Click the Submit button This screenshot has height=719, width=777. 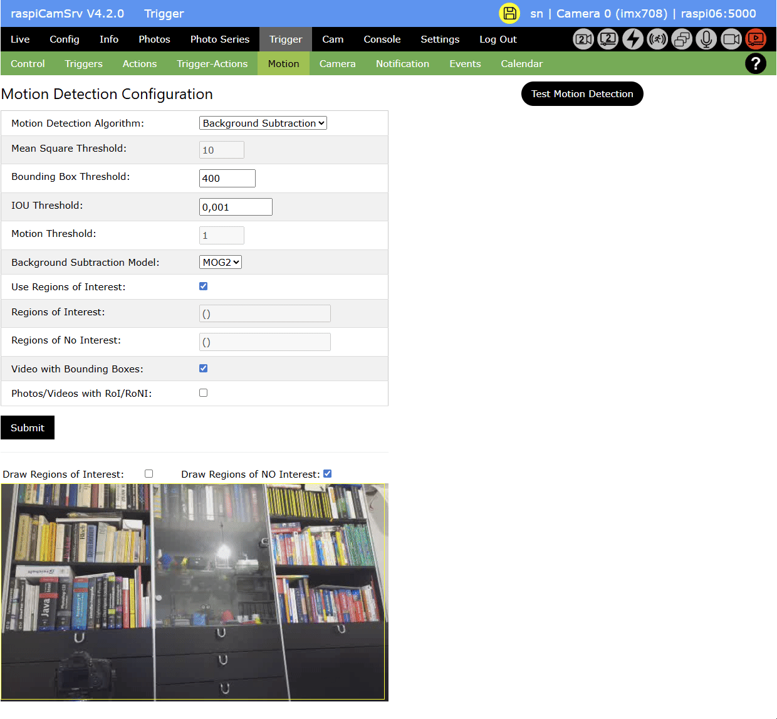coord(28,428)
